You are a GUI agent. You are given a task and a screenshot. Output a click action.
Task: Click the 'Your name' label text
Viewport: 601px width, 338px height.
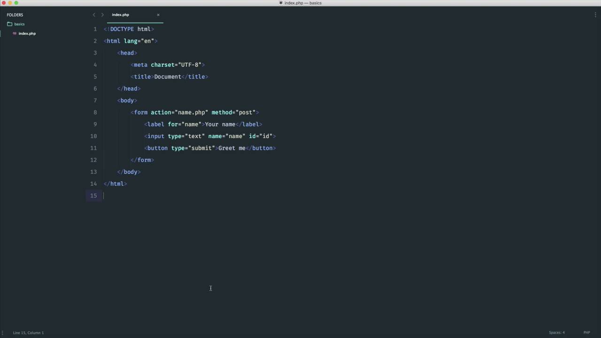click(x=220, y=124)
